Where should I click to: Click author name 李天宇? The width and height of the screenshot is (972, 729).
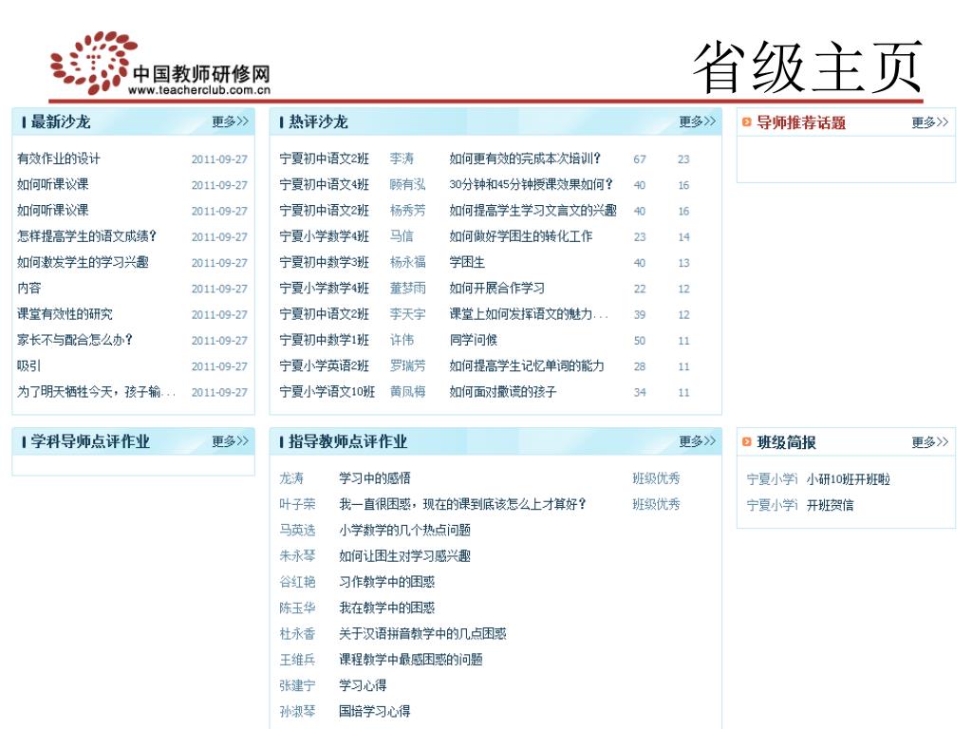(x=408, y=314)
